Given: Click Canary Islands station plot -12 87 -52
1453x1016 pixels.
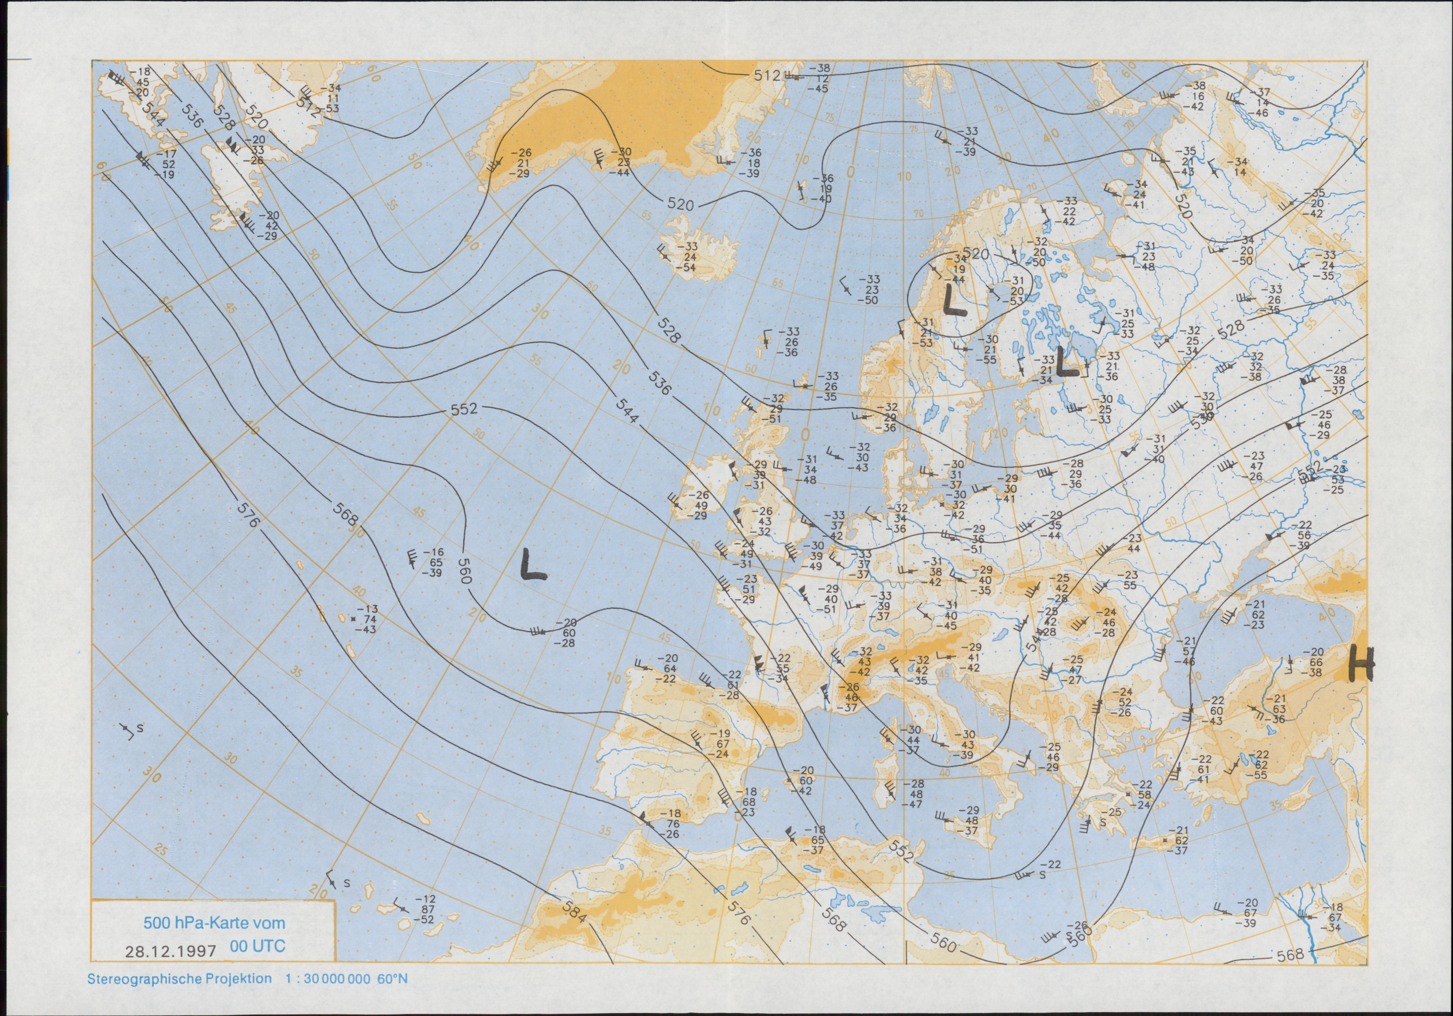Looking at the screenshot, I should (x=426, y=909).
